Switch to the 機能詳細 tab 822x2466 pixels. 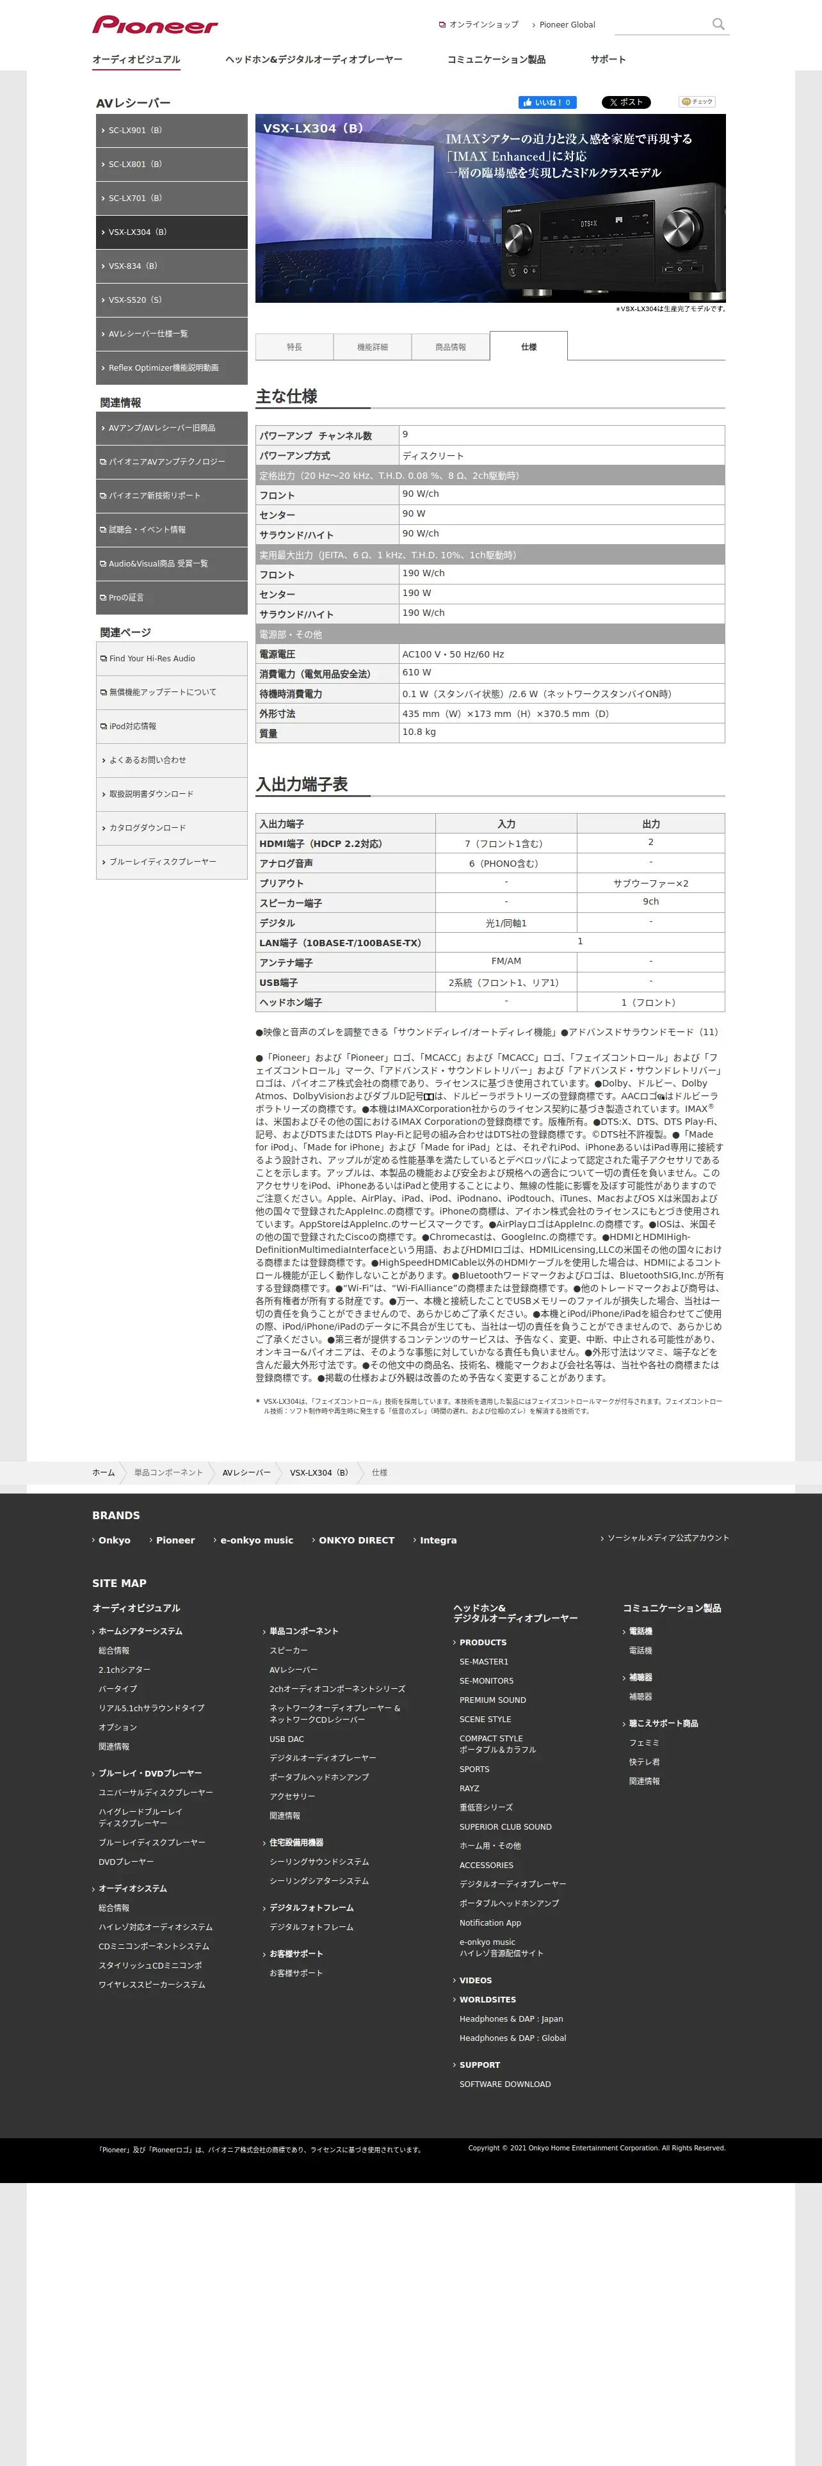pyautogui.click(x=372, y=346)
